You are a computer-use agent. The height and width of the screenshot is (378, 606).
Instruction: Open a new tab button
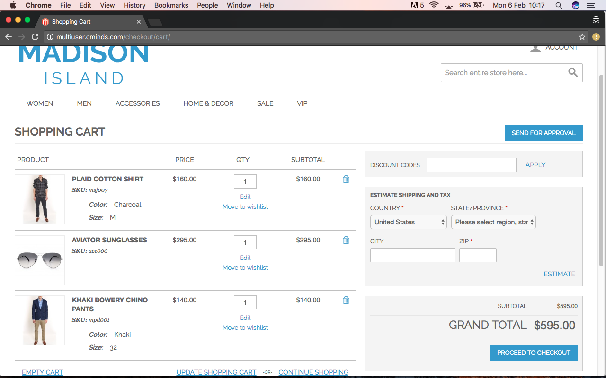click(x=155, y=22)
